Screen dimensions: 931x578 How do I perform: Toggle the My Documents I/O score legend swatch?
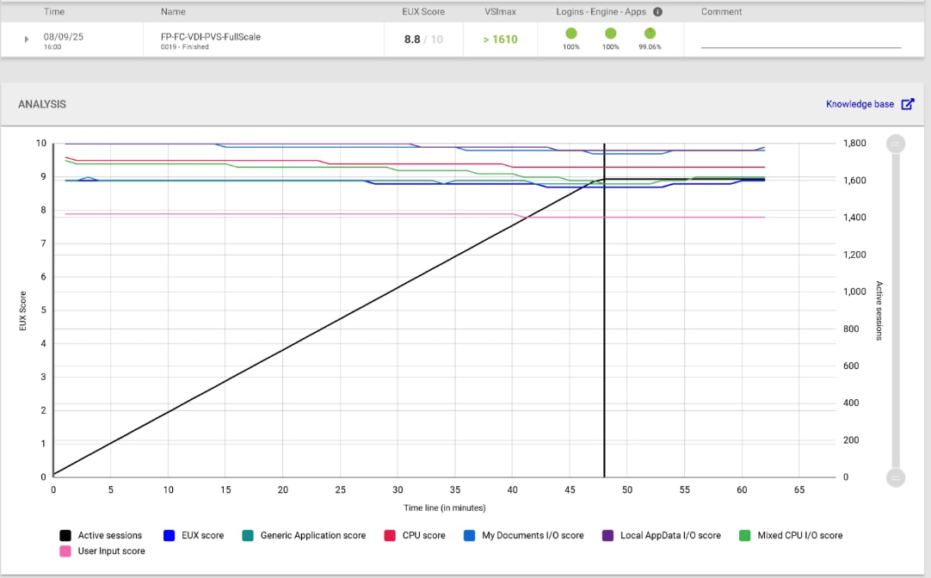point(470,535)
